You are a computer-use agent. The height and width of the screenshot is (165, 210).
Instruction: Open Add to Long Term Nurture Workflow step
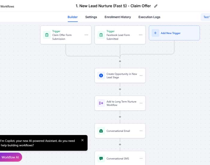pos(120,103)
